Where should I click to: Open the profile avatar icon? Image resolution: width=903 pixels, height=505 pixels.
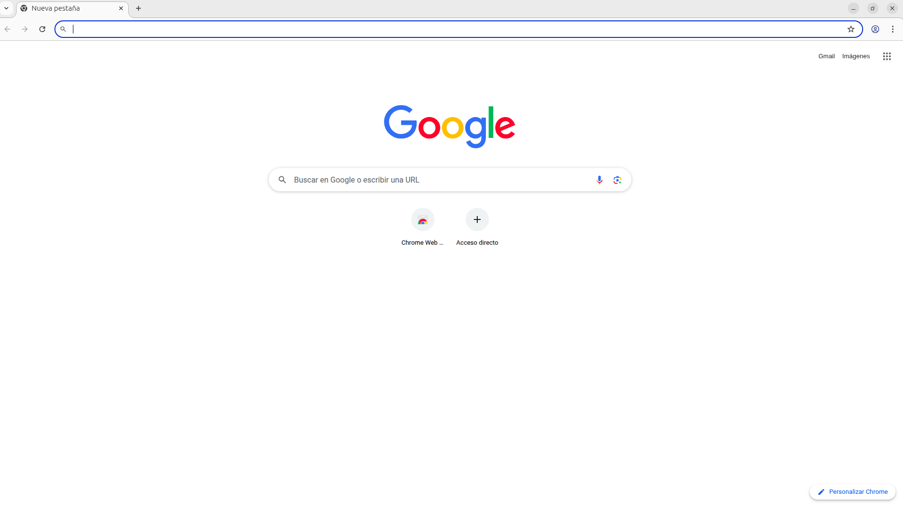(875, 29)
